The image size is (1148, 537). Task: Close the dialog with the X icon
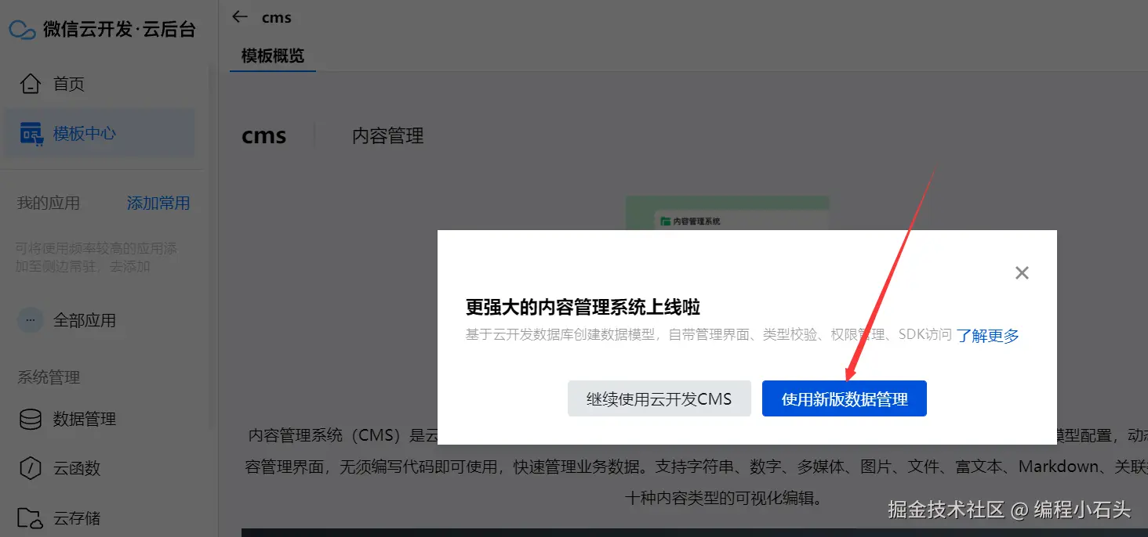click(x=1022, y=273)
